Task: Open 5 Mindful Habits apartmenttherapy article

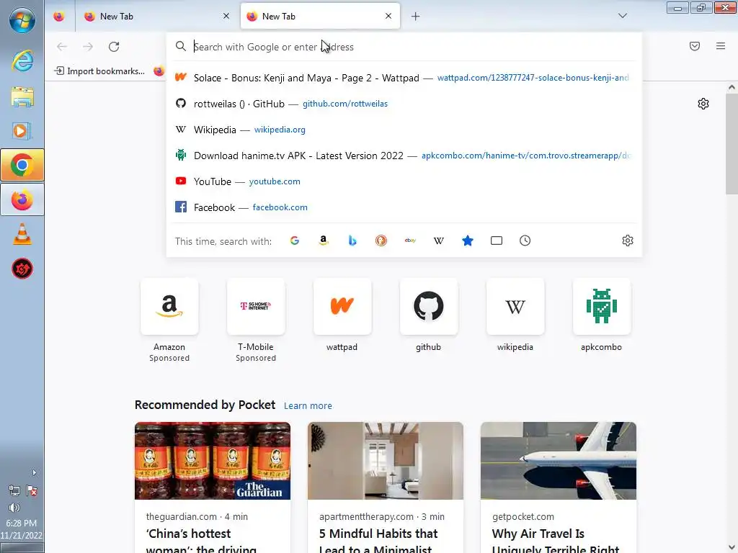Action: point(386,487)
